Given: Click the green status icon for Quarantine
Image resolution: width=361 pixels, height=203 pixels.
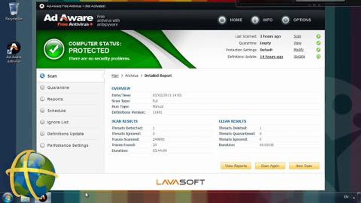Looking at the screenshot, I should [x=318, y=43].
